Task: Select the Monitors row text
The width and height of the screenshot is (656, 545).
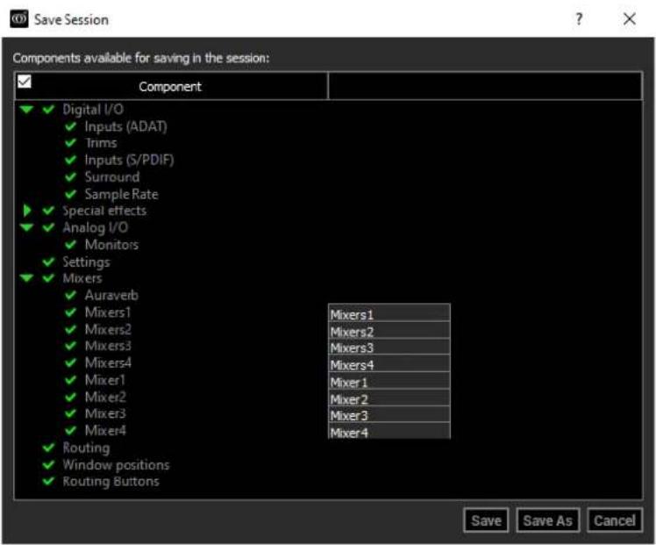Action: [x=111, y=245]
